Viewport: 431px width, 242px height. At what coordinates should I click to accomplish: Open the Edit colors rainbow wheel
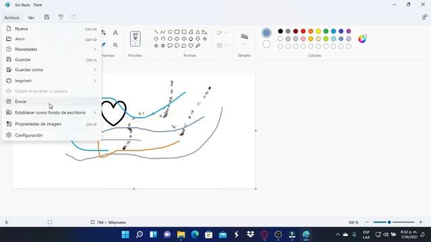click(x=362, y=39)
